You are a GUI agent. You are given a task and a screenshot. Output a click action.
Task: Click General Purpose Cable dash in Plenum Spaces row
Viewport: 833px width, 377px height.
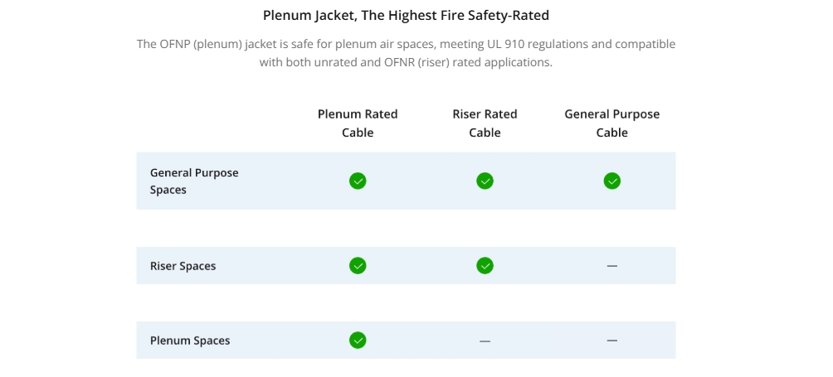612,341
